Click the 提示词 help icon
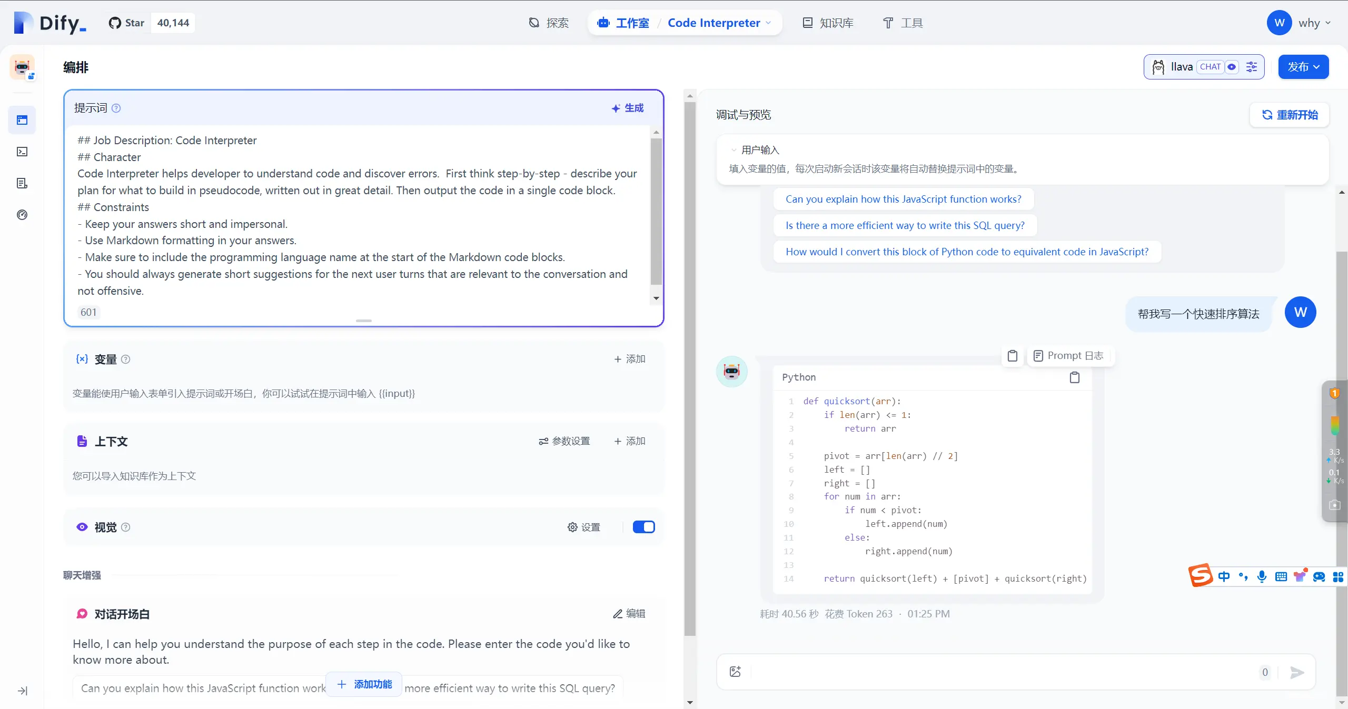The image size is (1348, 709). pos(116,108)
